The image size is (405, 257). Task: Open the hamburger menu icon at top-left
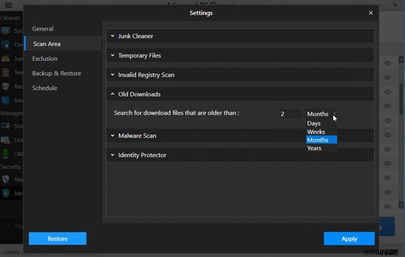7,5
